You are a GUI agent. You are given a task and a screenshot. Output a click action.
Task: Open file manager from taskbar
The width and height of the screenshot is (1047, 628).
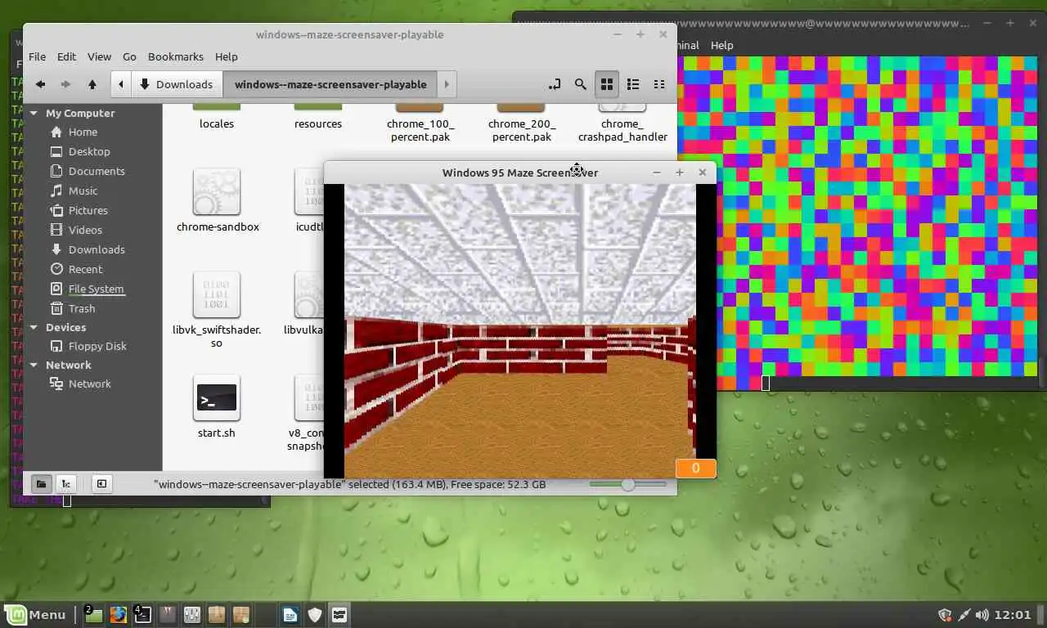pos(93,614)
